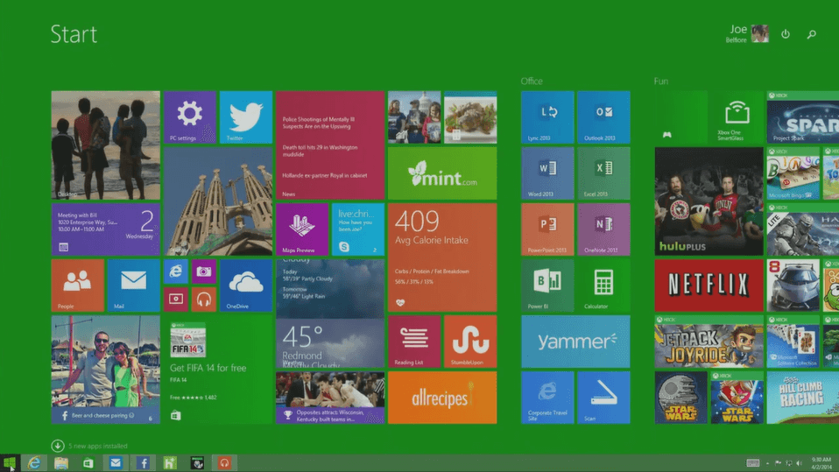Open the Reading List tile
Viewport: 839px width, 472px height.
click(x=415, y=342)
